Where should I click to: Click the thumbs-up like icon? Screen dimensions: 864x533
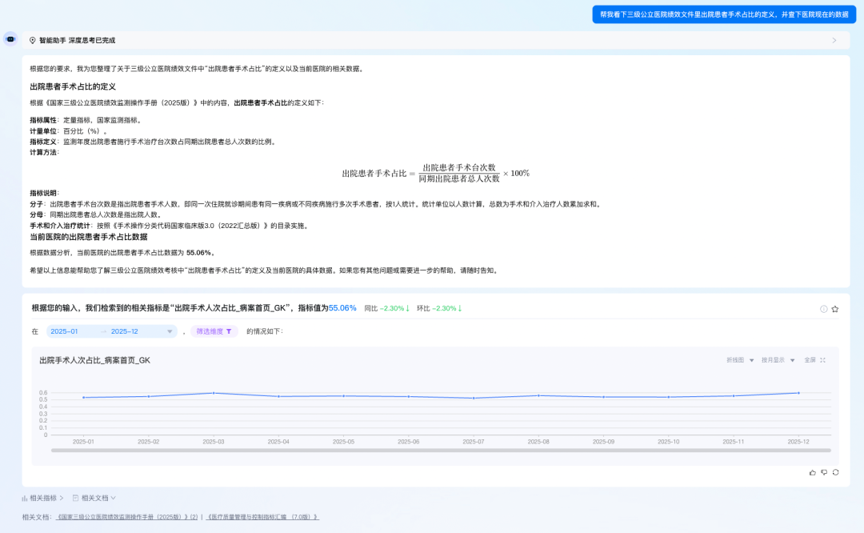coord(813,472)
